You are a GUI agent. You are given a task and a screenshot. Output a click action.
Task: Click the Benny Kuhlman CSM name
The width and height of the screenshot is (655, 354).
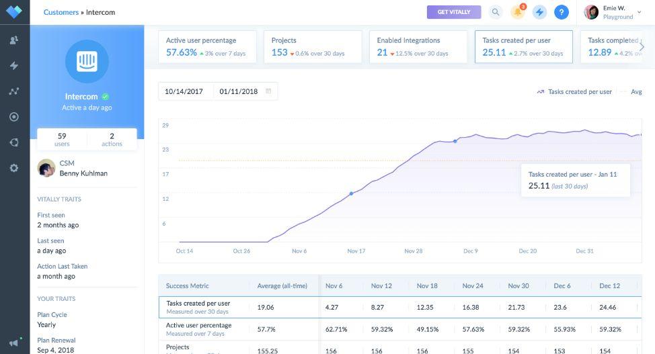[83, 173]
